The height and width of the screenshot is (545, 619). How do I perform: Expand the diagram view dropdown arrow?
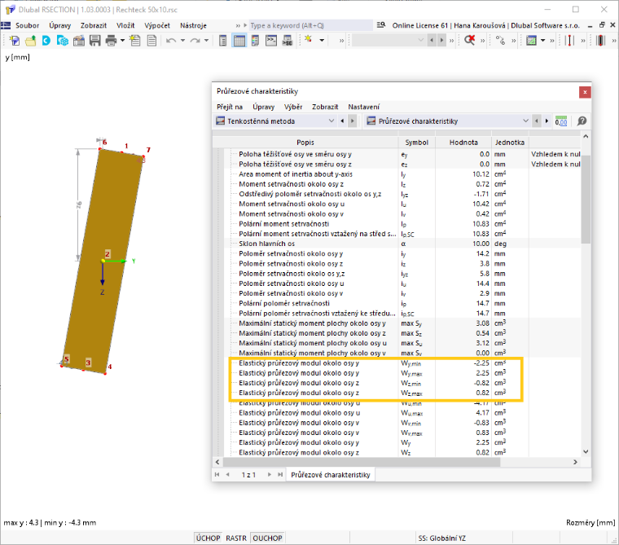pyautogui.click(x=542, y=40)
